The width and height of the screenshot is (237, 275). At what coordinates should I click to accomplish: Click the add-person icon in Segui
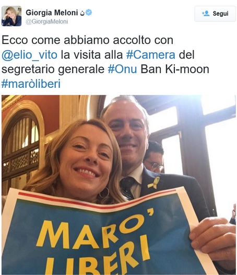coord(206,14)
